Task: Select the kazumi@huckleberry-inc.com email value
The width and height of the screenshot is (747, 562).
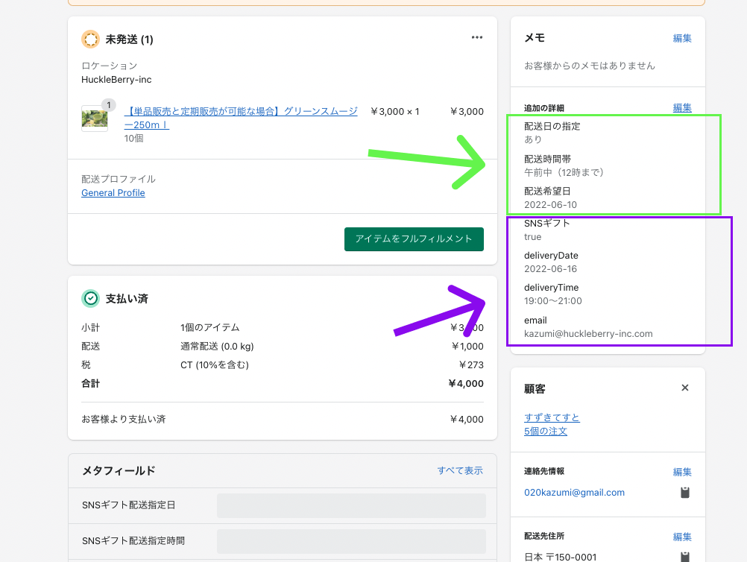Action: coord(588,334)
